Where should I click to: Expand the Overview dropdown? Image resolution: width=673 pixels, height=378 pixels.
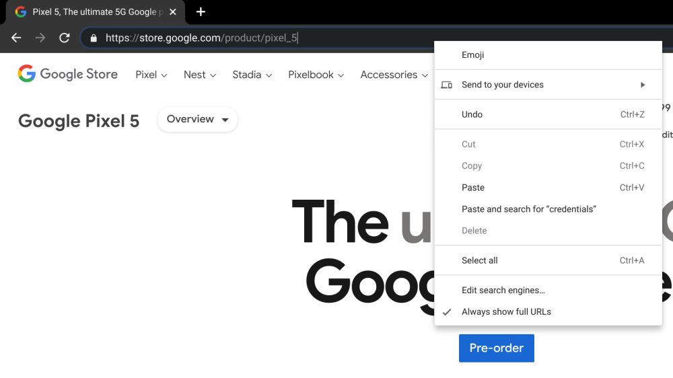tap(197, 119)
